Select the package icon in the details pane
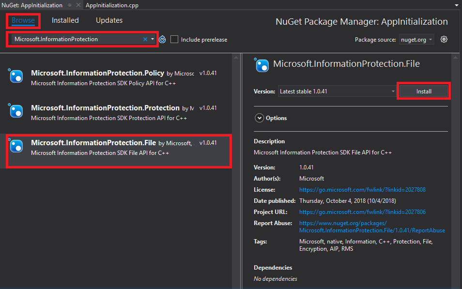This screenshot has height=289, width=462. [262, 64]
